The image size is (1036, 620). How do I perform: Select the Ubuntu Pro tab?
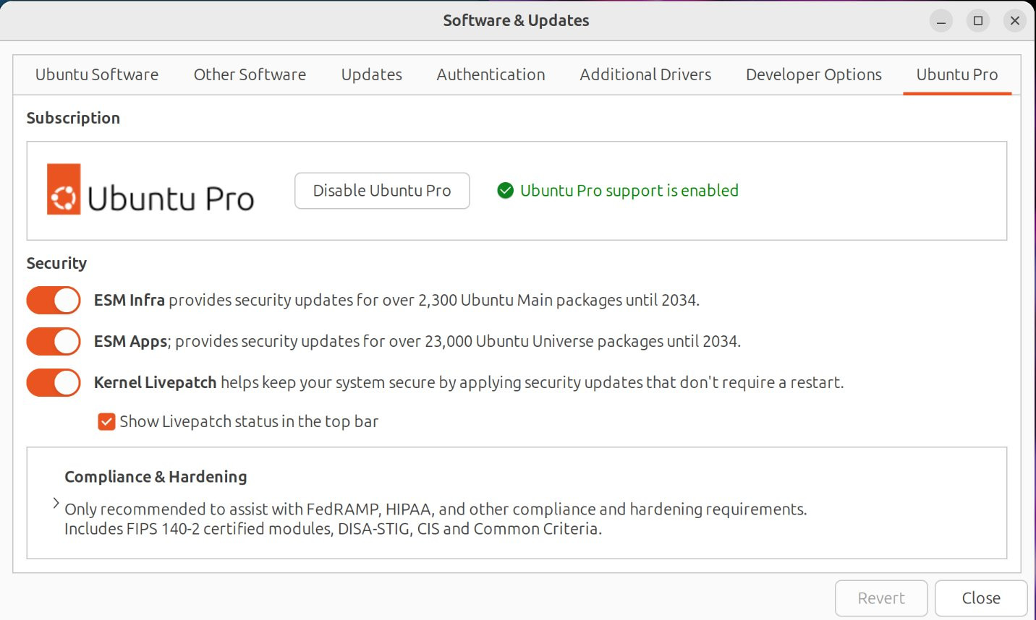click(956, 74)
